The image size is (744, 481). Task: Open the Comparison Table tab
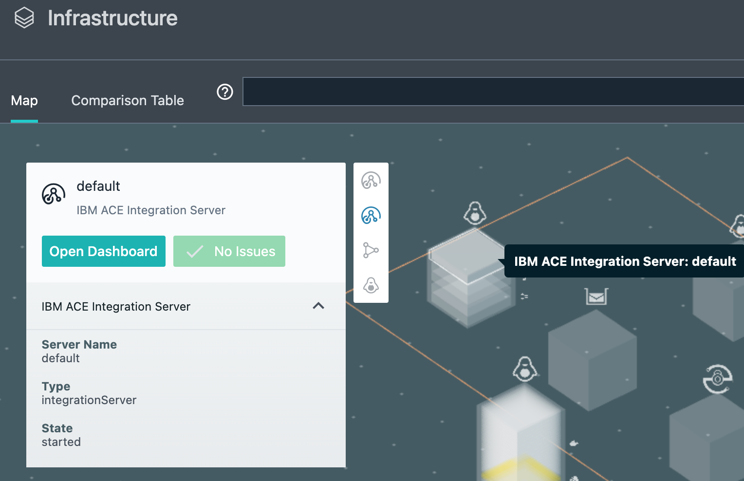tap(128, 101)
